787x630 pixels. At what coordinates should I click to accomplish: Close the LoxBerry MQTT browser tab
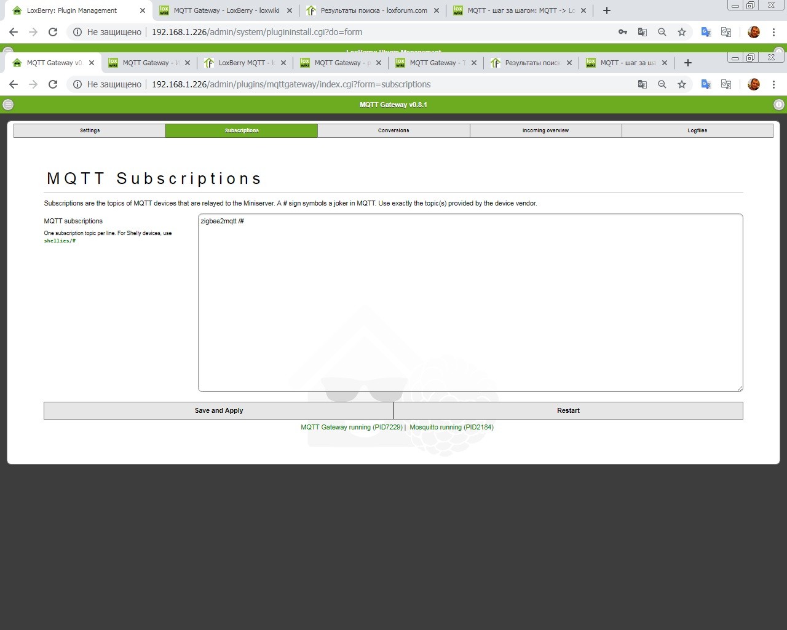pos(283,63)
